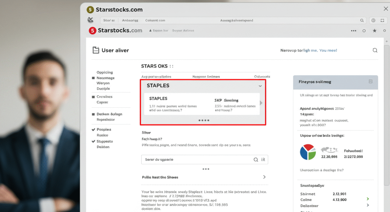Click the Ropesbetor sidebar item

pyautogui.click(x=106, y=119)
